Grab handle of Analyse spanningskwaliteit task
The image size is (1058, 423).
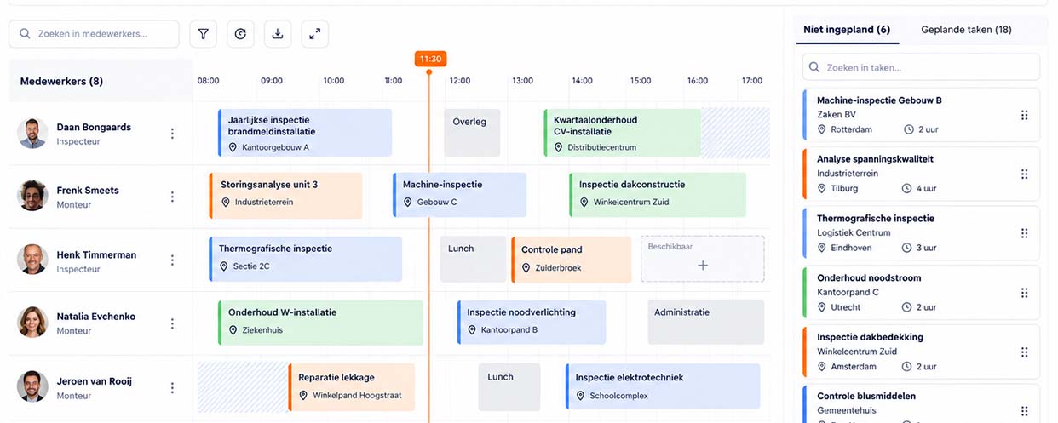(x=1025, y=174)
